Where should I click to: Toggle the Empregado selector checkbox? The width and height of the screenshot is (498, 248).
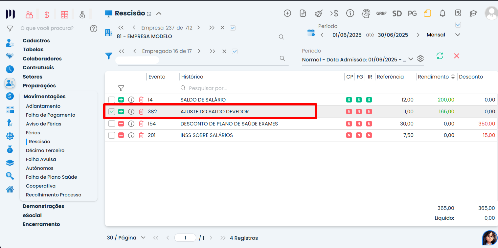235,51
